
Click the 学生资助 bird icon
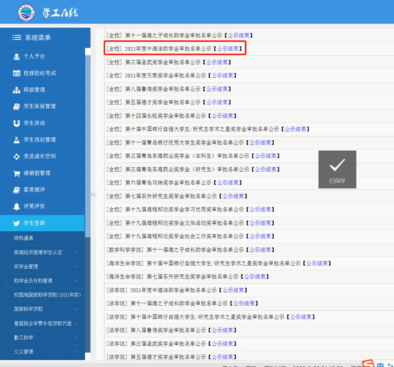point(17,223)
